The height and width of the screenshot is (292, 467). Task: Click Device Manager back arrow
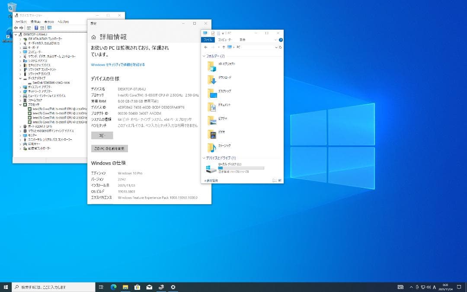point(16,28)
